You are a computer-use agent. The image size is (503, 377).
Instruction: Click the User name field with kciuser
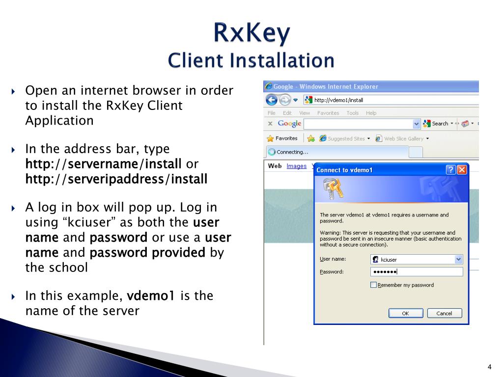(x=417, y=259)
